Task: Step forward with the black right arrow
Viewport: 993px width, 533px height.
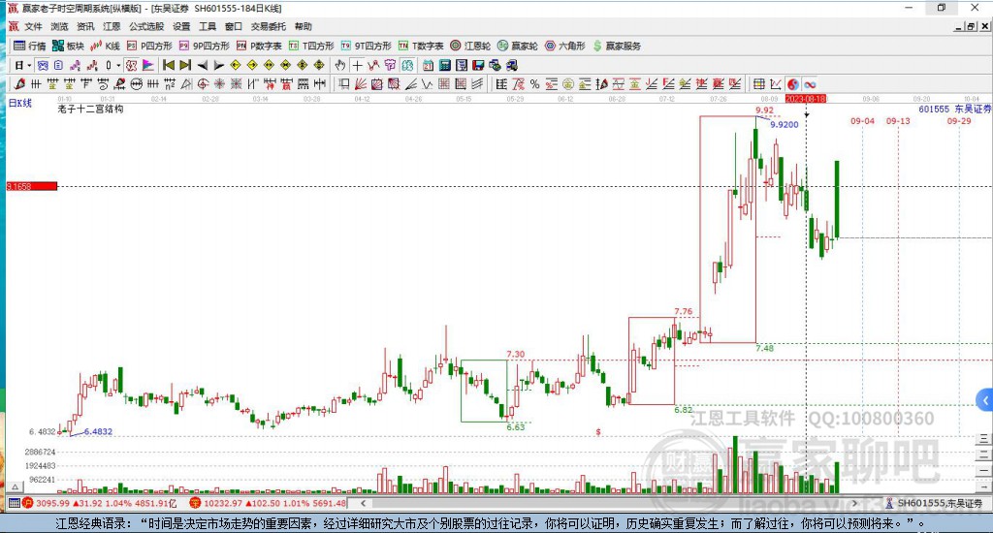Action: click(x=218, y=65)
